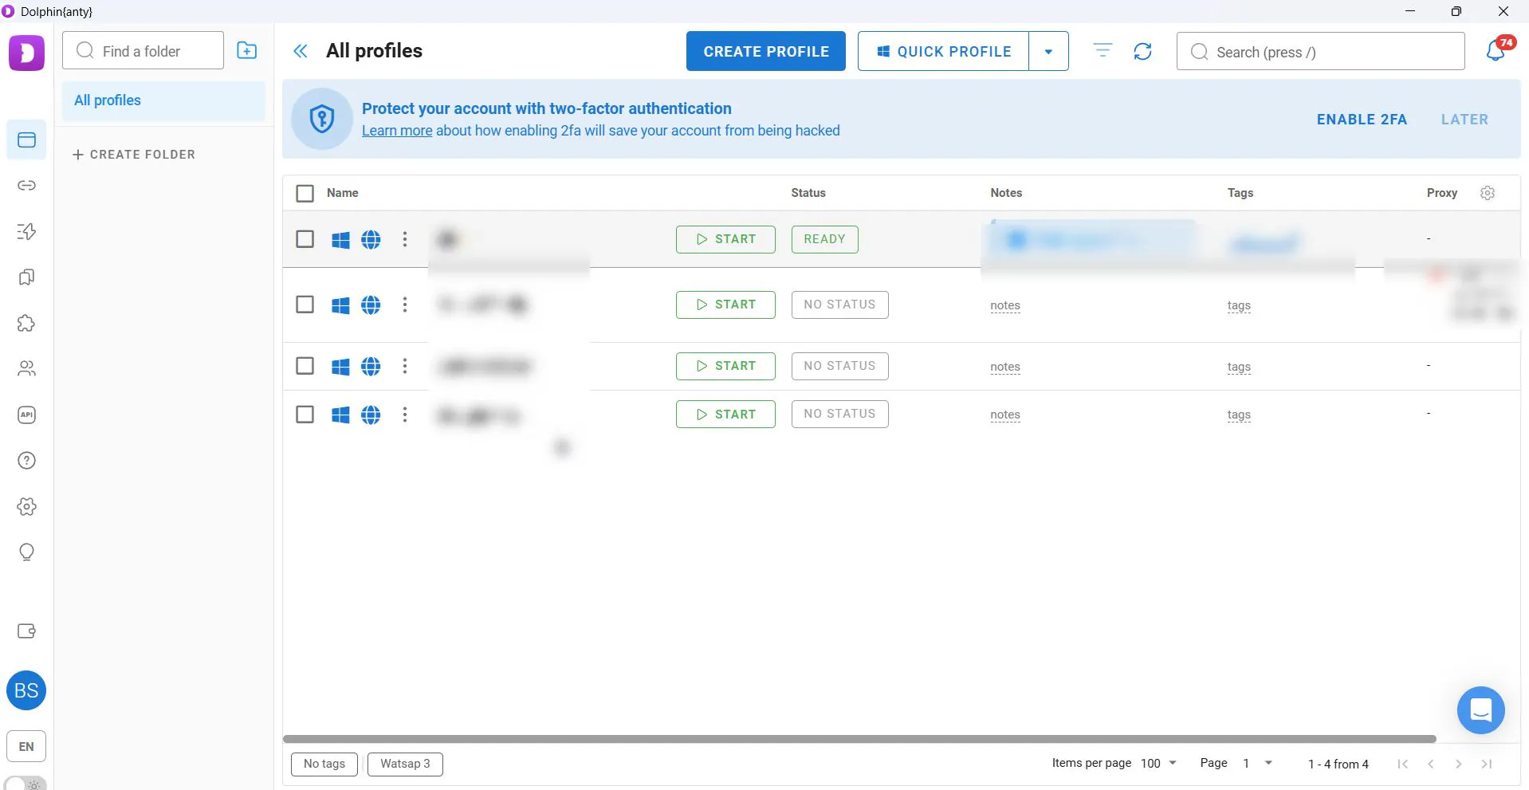
Task: Open three-dot menu of second profile row
Action: point(405,305)
